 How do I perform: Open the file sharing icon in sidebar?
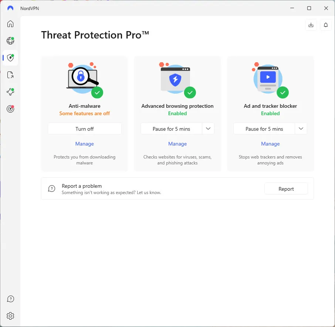click(x=10, y=75)
